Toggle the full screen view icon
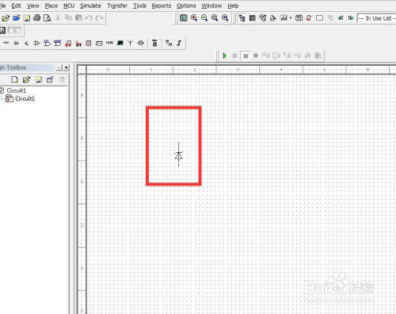 184,18
